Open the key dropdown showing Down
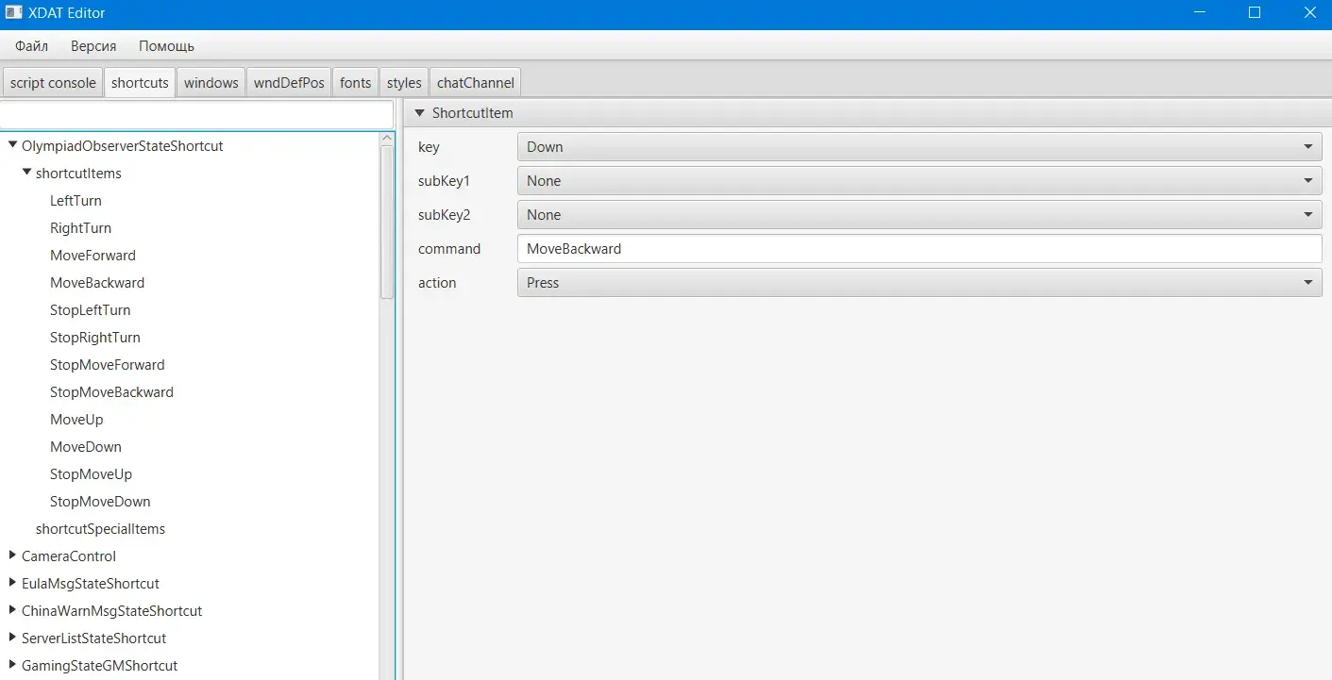The image size is (1332, 680). 919,146
